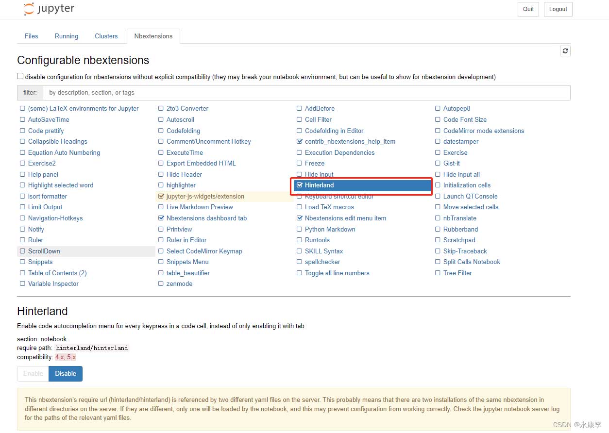Screen dimensions: 609x433
Task: Click the Quit button
Action: [x=528, y=9]
